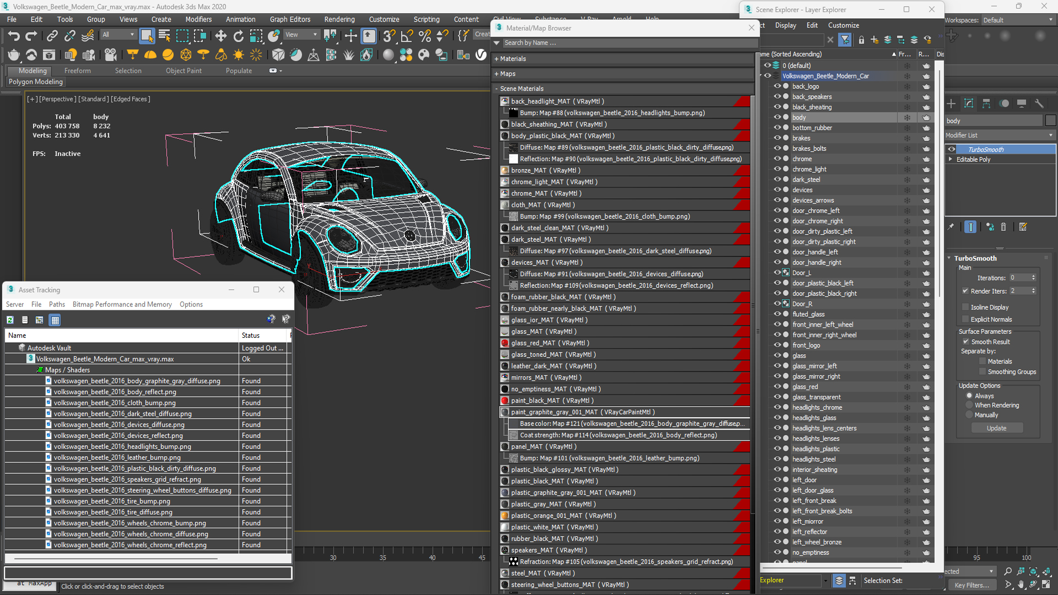This screenshot has width=1058, height=595.
Task: Activate the Select and Rotate tool
Action: [x=239, y=36]
